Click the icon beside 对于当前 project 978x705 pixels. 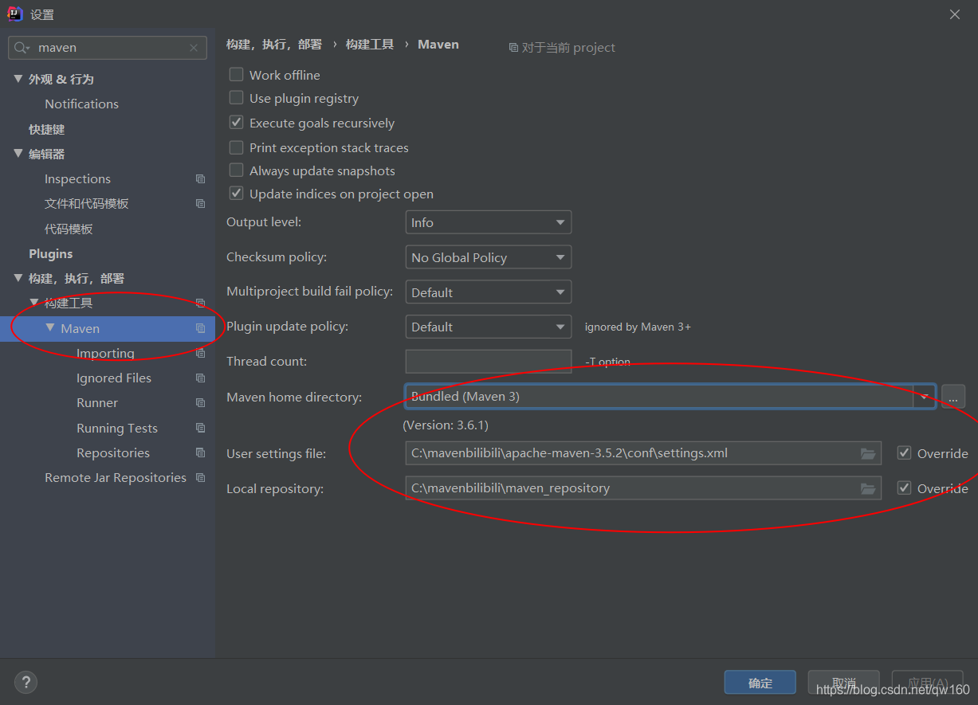[513, 48]
